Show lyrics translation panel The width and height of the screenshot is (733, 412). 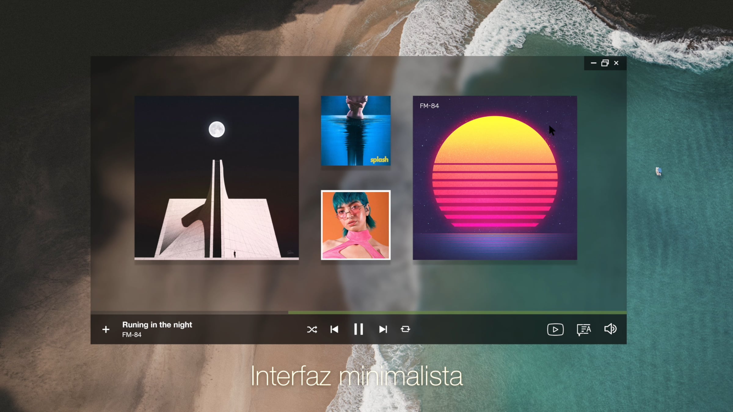click(584, 330)
